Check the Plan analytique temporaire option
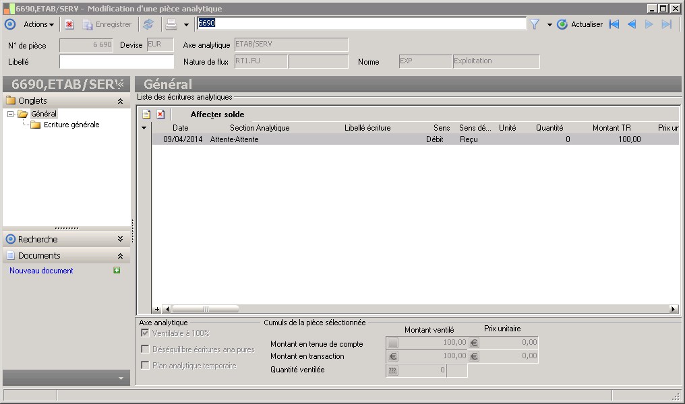 145,365
